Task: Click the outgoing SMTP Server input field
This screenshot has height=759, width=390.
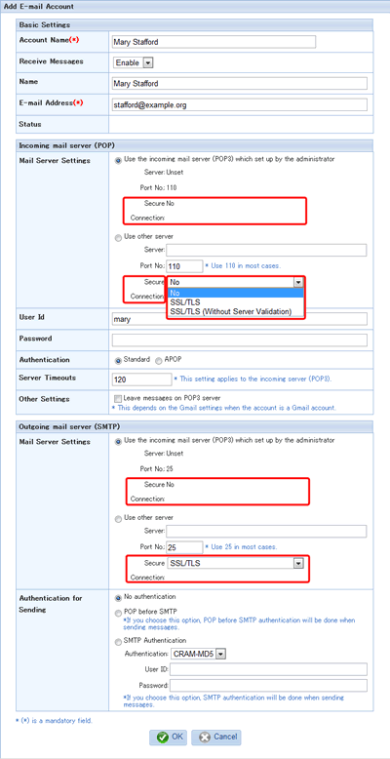Action: coord(266,532)
